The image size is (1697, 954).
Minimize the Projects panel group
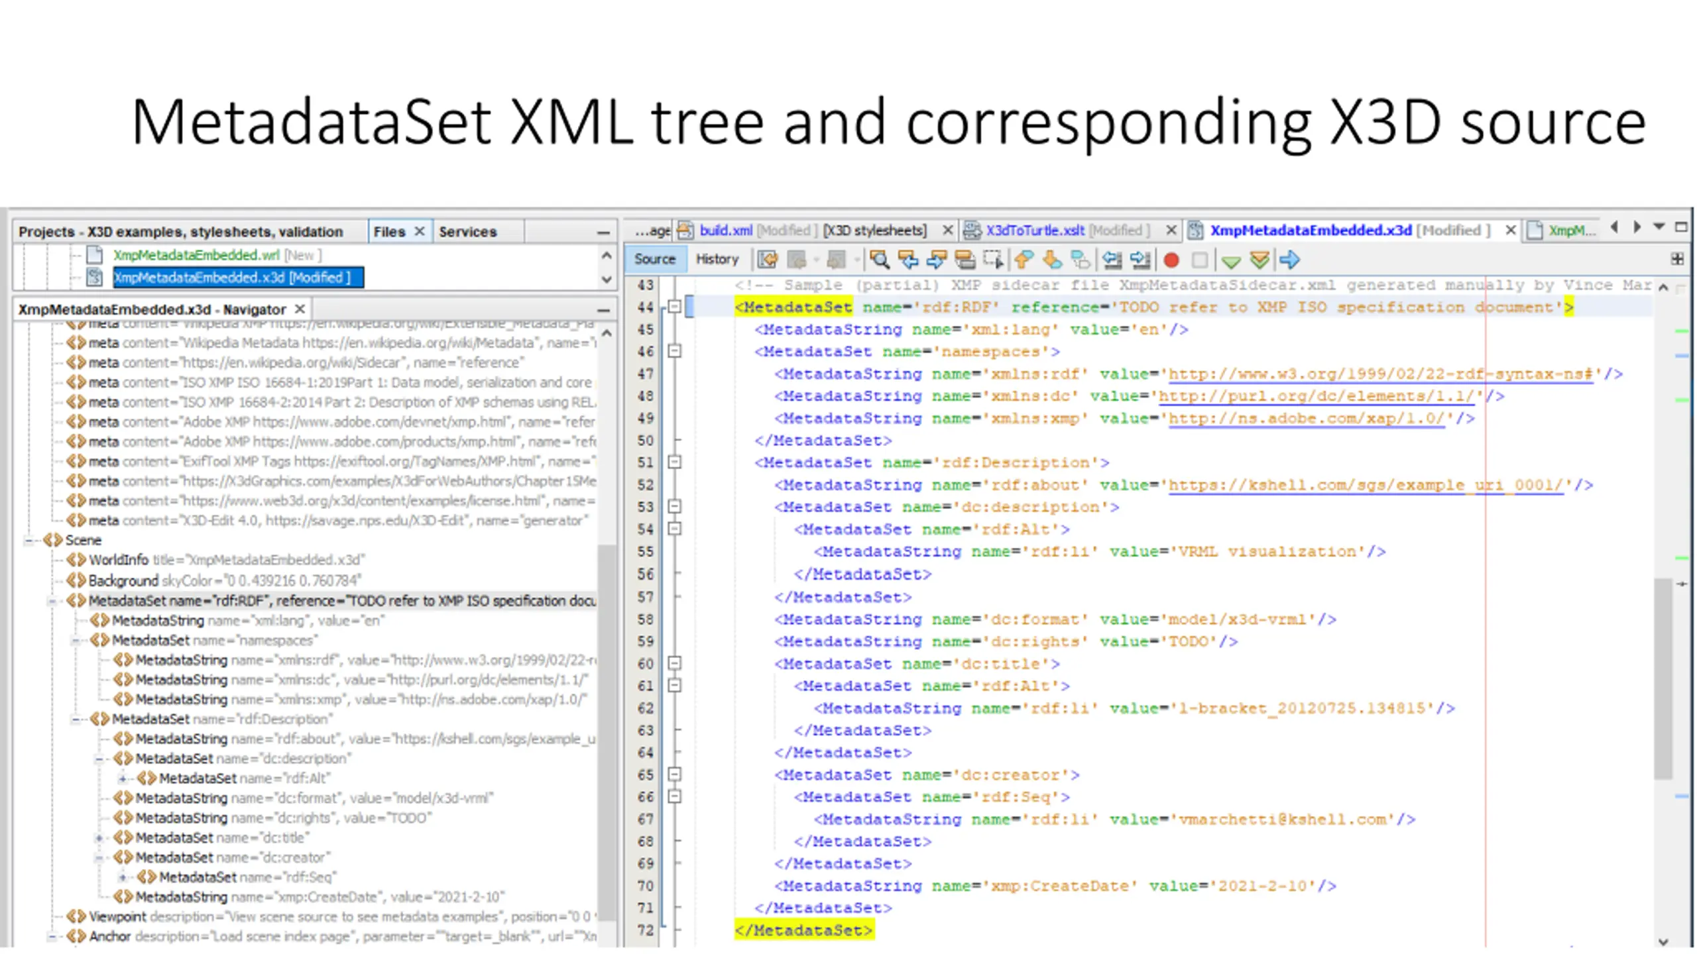pos(603,233)
